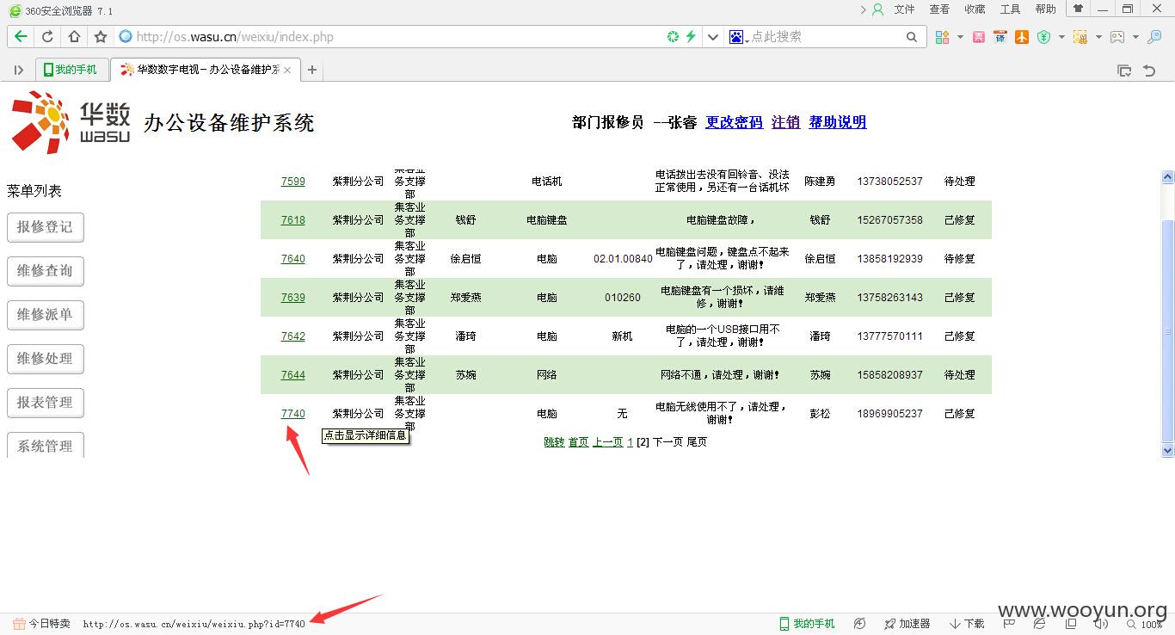Image resolution: width=1175 pixels, height=635 pixels.
Task: Expand dropdown next to screenshot tool icon
Action: tap(1098, 37)
